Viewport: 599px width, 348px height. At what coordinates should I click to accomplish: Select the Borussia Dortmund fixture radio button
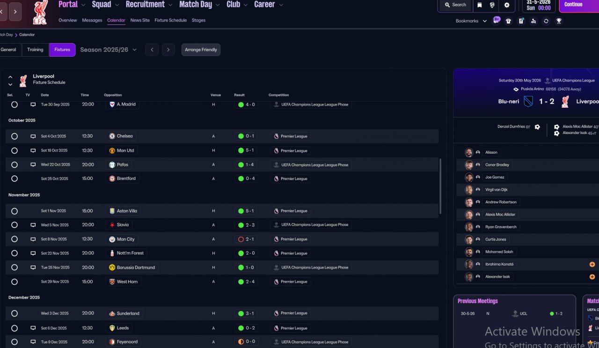click(15, 267)
